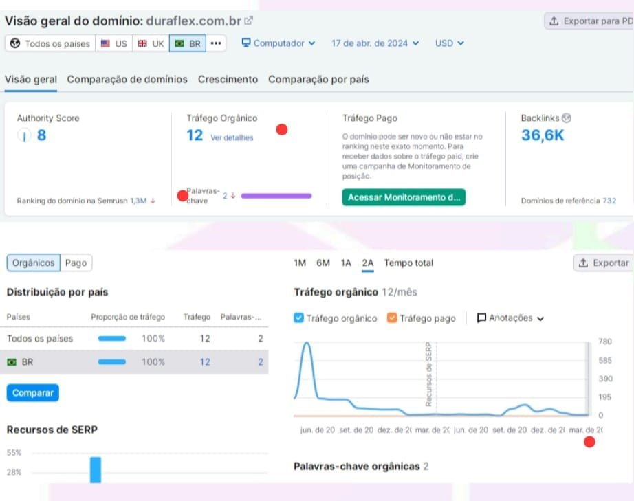This screenshot has width=634, height=501.
Task: Click the Exportar para PDF button
Action: [x=589, y=21]
